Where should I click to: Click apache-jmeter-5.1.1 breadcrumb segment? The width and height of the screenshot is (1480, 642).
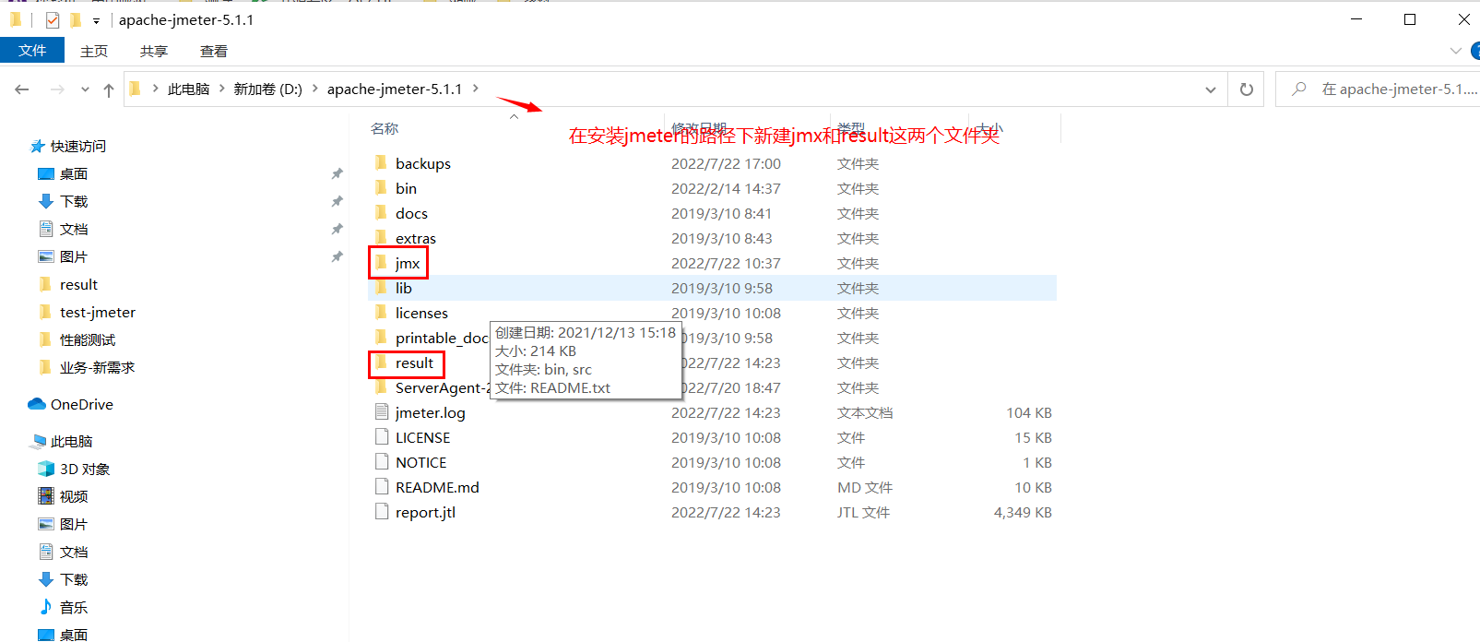click(395, 89)
